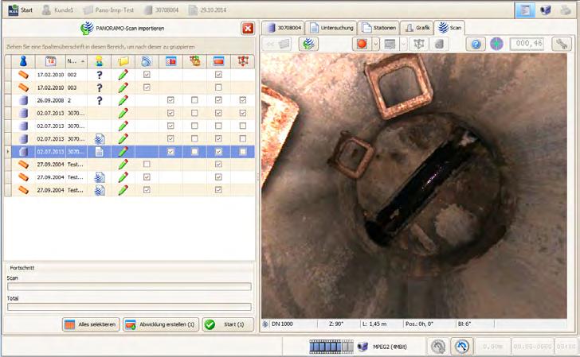Select the row dated 26.09.2008

pos(129,100)
